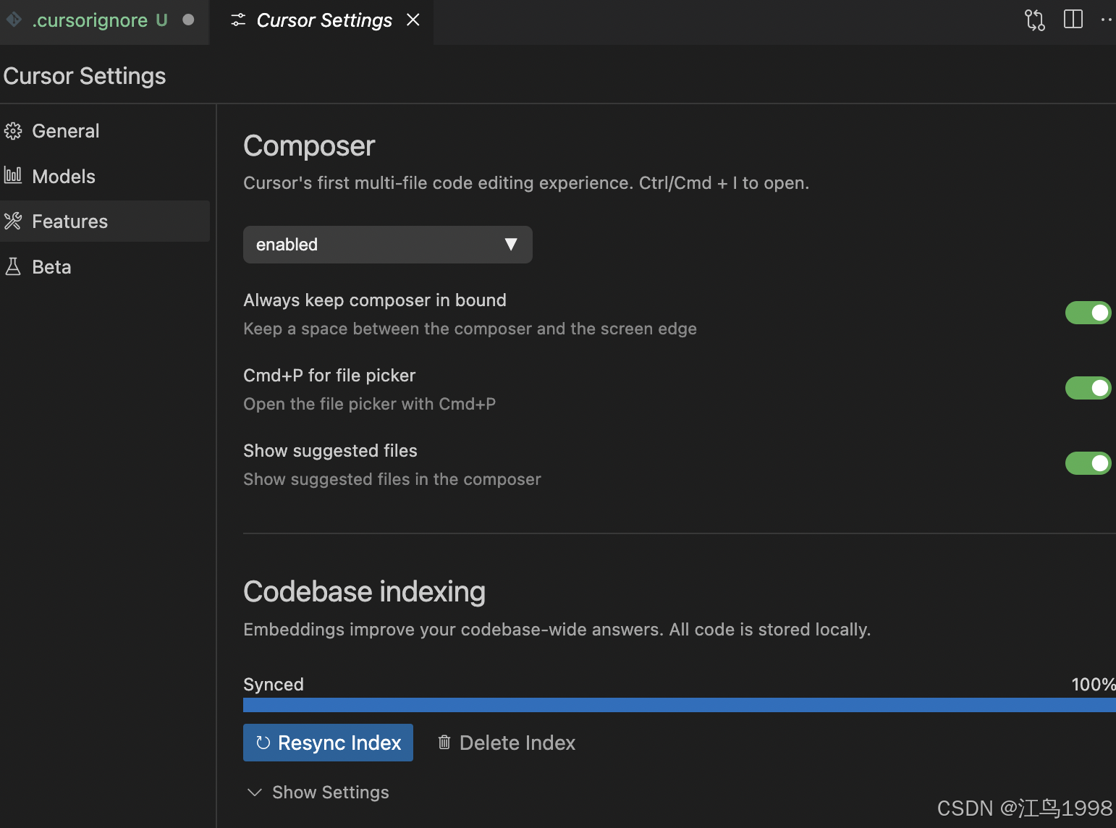
Task: Open the Beta settings section
Action: [105, 267]
